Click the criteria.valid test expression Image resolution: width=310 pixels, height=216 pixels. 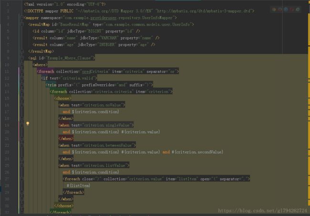click(x=78, y=78)
